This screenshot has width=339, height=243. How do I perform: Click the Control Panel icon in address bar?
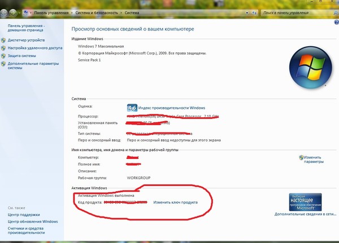(26, 13)
